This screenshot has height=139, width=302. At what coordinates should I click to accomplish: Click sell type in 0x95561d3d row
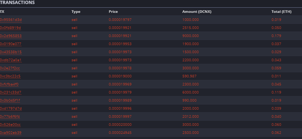click(x=74, y=20)
